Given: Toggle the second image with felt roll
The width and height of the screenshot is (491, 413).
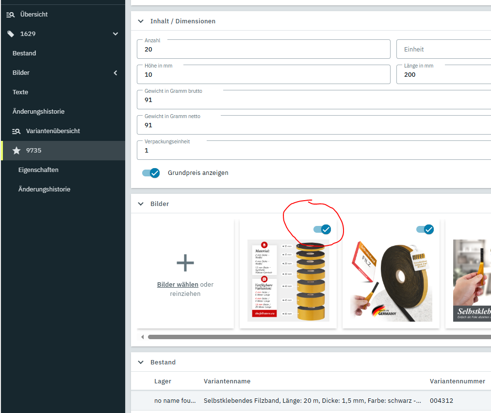Looking at the screenshot, I should point(425,229).
